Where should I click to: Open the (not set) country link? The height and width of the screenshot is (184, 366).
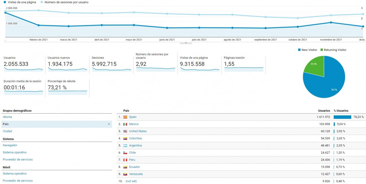(x=131, y=181)
